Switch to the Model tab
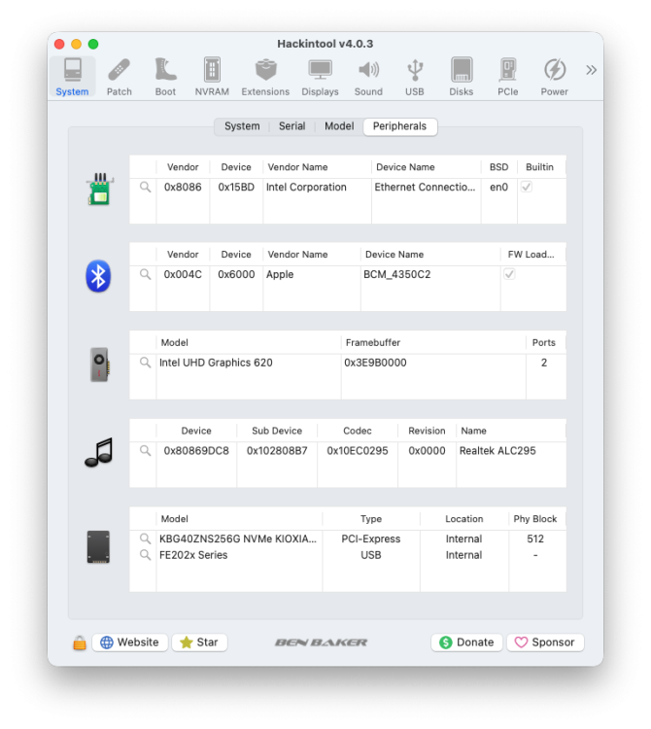The height and width of the screenshot is (729, 651). click(x=339, y=126)
